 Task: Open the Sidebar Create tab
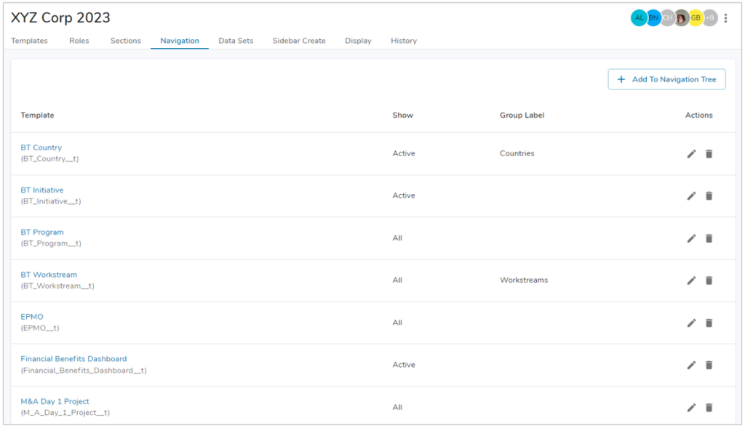pyautogui.click(x=299, y=41)
